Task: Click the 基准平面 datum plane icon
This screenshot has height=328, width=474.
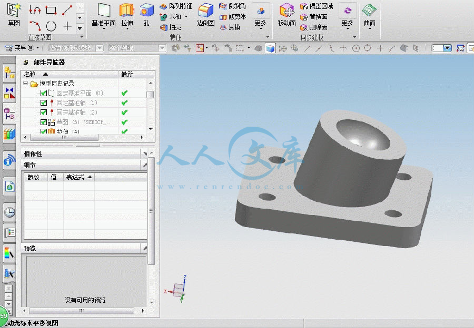Action: [x=104, y=11]
